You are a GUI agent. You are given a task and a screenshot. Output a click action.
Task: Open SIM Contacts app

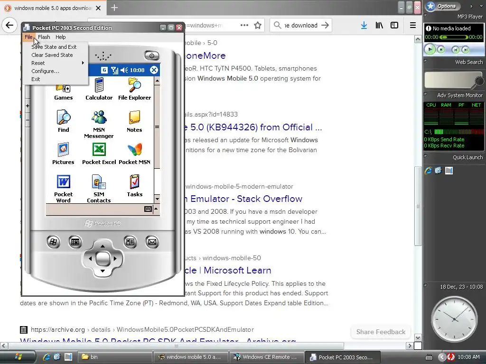pos(99,189)
